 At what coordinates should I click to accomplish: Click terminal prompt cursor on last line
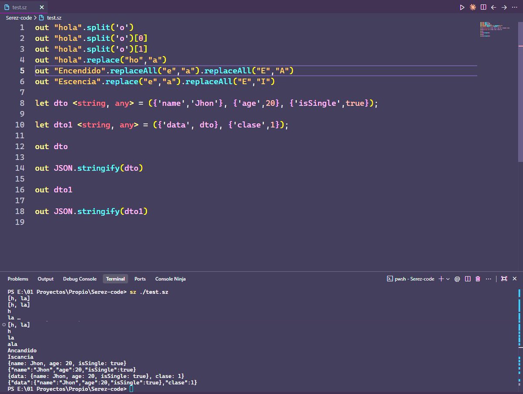click(x=132, y=389)
